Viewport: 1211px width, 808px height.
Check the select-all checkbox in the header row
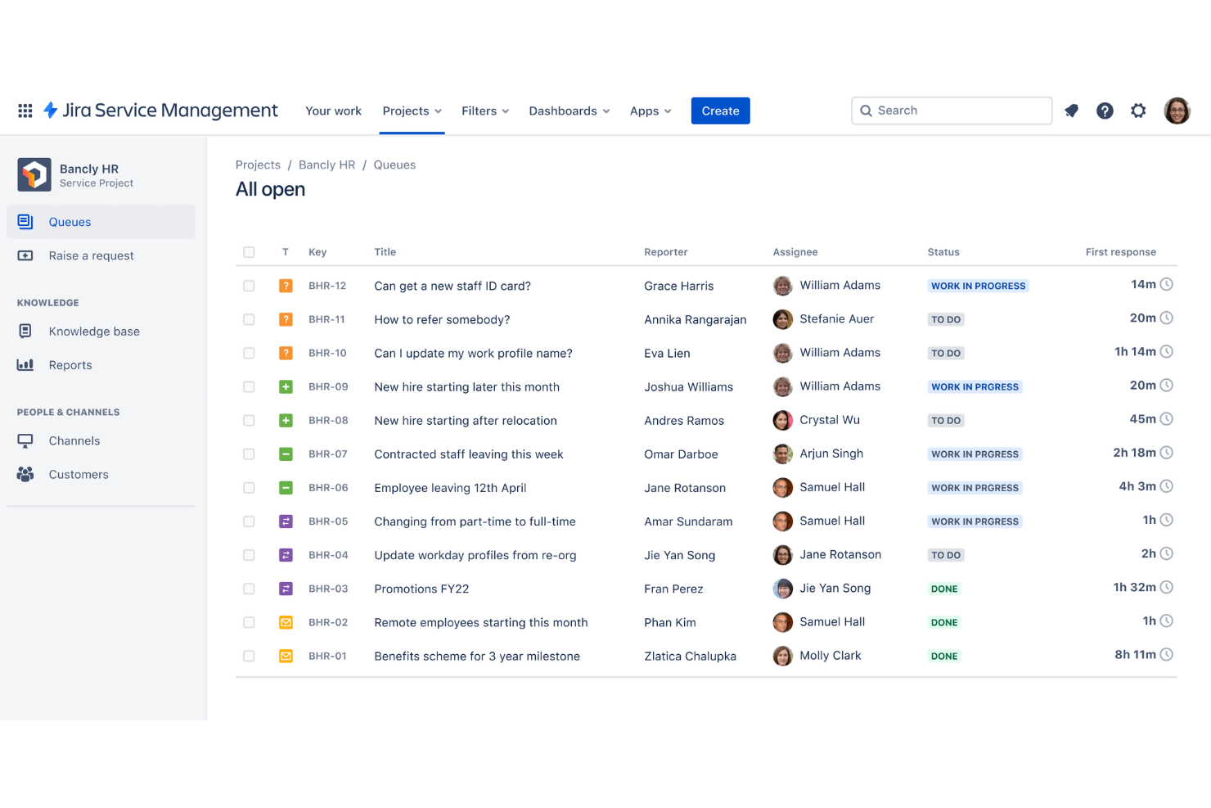coord(249,252)
